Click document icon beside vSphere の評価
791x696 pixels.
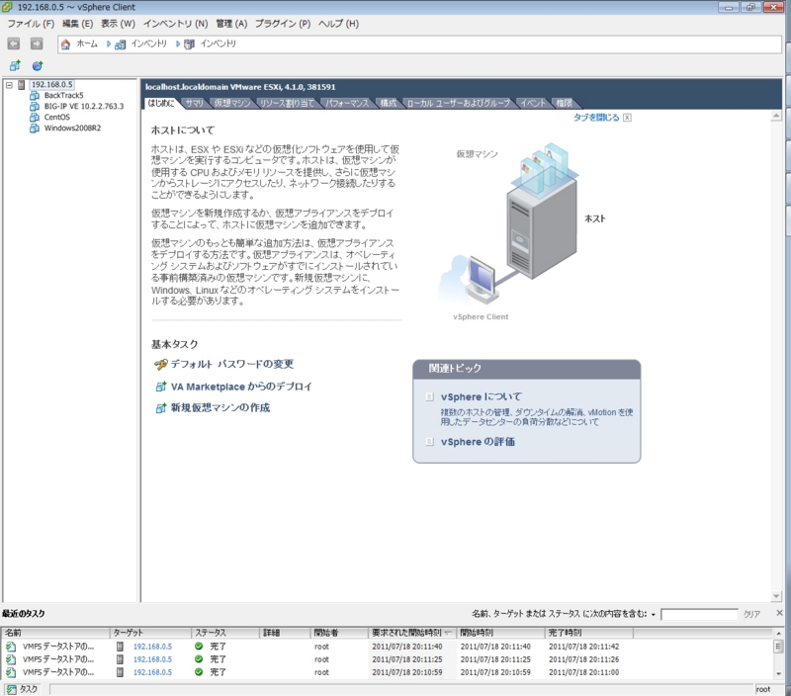click(x=429, y=442)
